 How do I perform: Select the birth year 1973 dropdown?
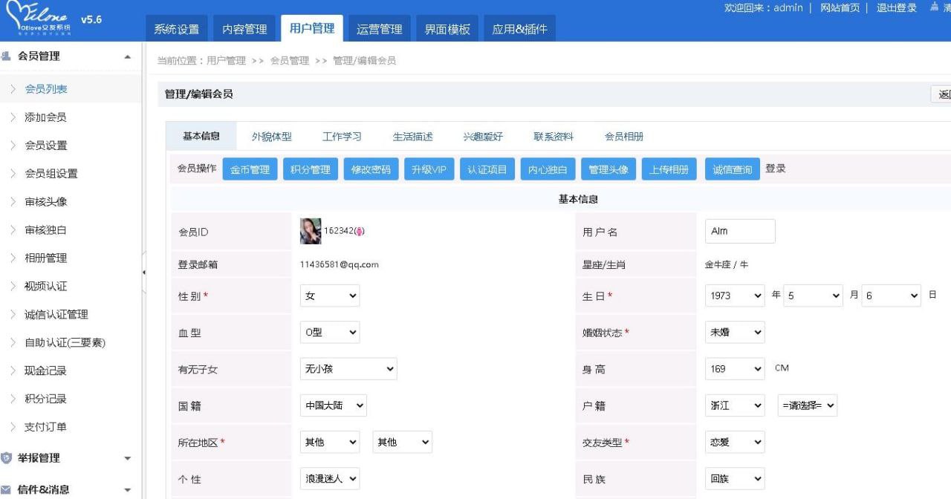(734, 296)
